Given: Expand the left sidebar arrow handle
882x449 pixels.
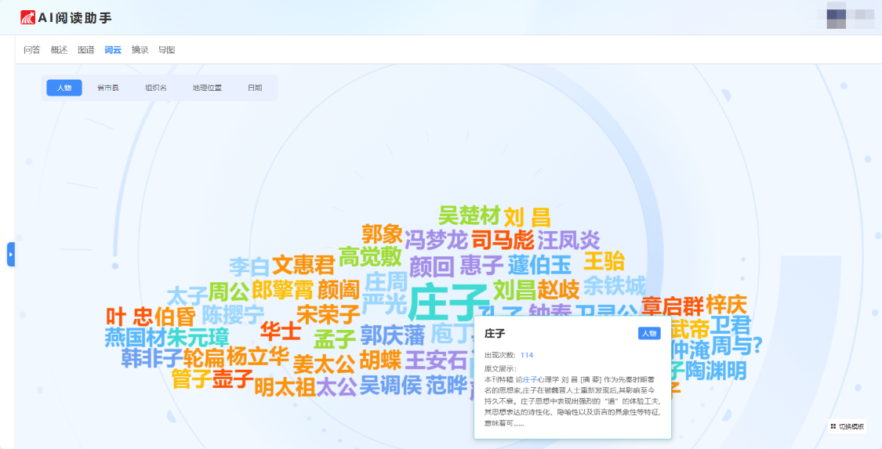Looking at the screenshot, I should tap(11, 254).
